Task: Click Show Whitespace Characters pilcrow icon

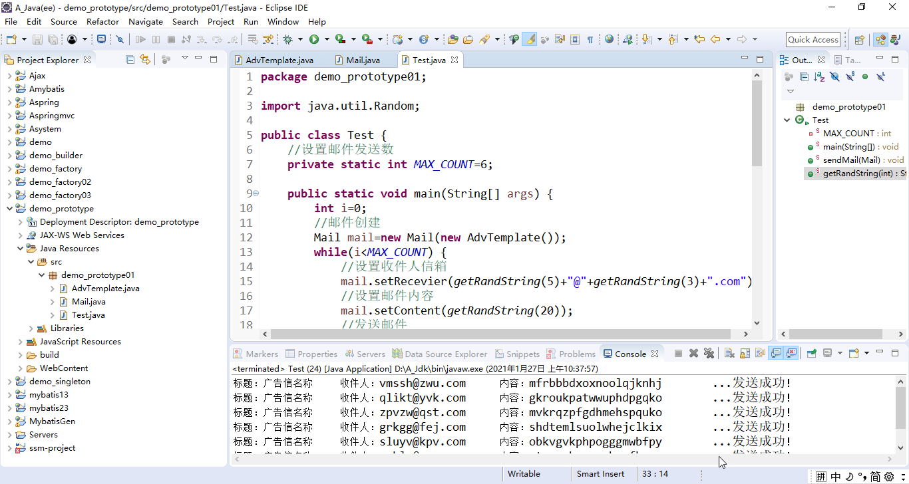Action: point(590,40)
